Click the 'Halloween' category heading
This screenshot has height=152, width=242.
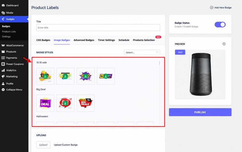pyautogui.click(x=42, y=117)
